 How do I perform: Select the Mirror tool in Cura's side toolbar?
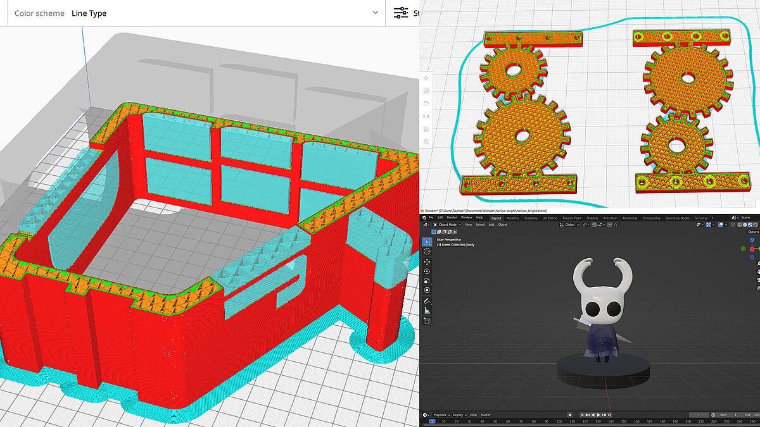click(426, 116)
